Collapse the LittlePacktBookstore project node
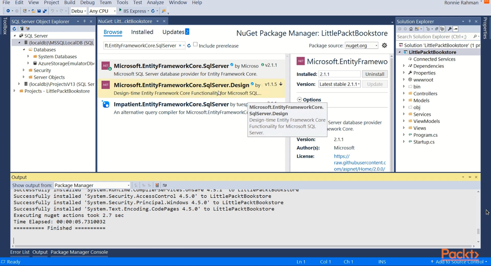 pyautogui.click(x=400, y=52)
